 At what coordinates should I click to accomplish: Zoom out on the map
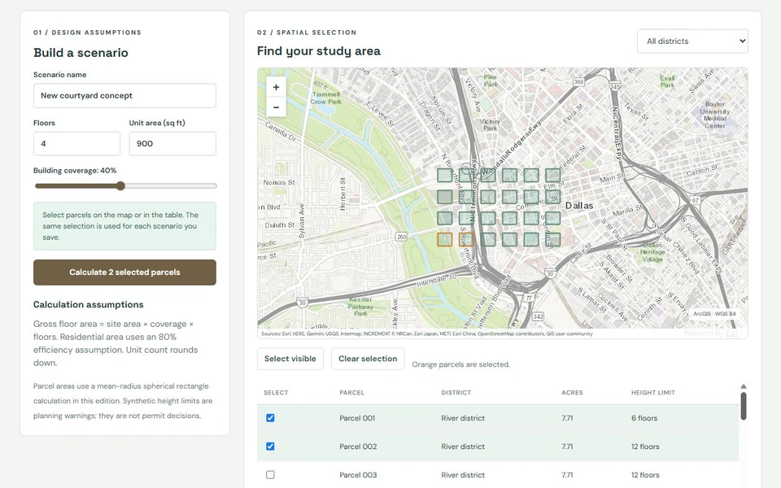click(x=276, y=107)
